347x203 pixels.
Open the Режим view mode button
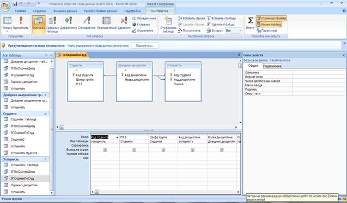7,24
